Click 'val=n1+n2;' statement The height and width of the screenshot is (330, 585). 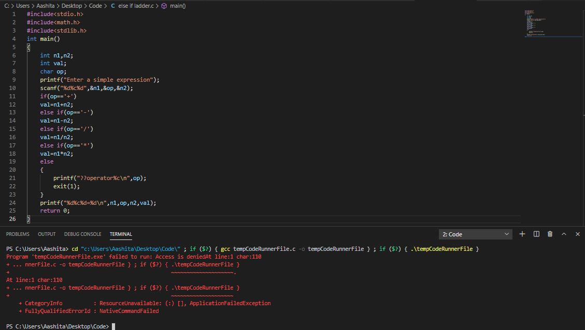tap(56, 104)
